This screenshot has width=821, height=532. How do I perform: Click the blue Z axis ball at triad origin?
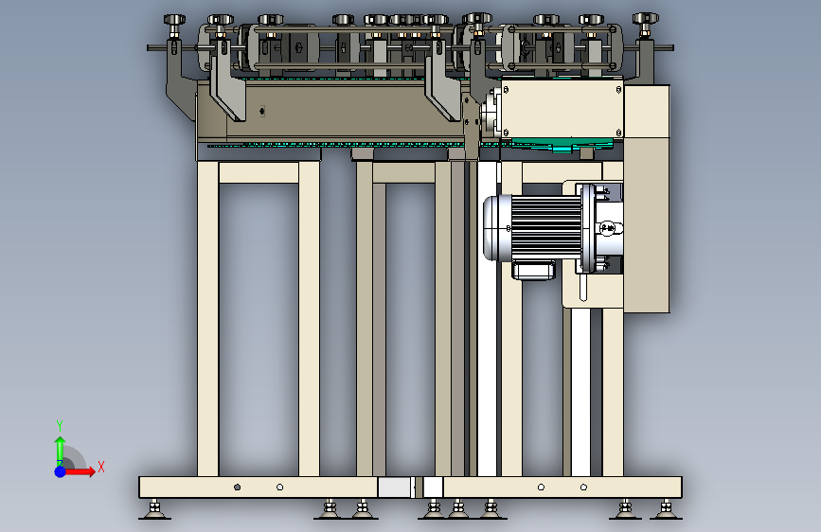pyautogui.click(x=61, y=471)
